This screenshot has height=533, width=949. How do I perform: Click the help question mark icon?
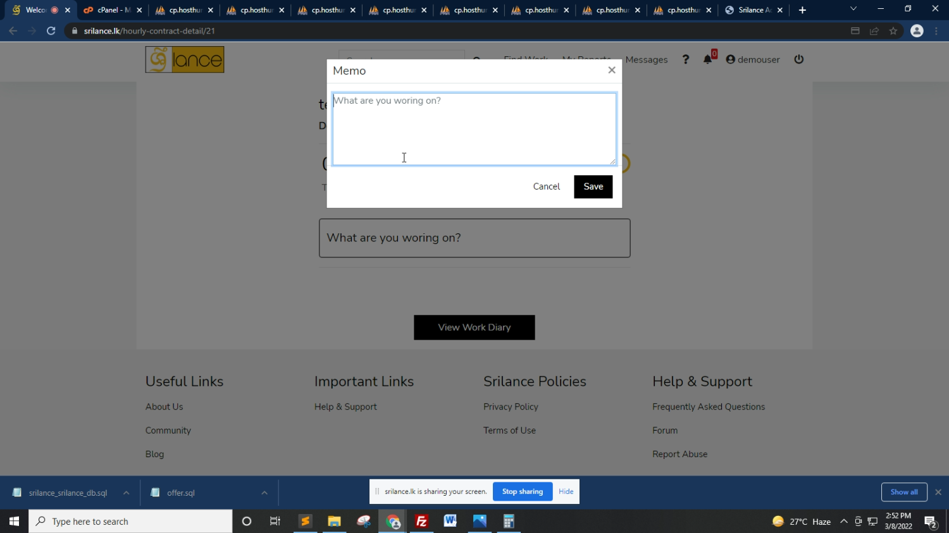[685, 59]
